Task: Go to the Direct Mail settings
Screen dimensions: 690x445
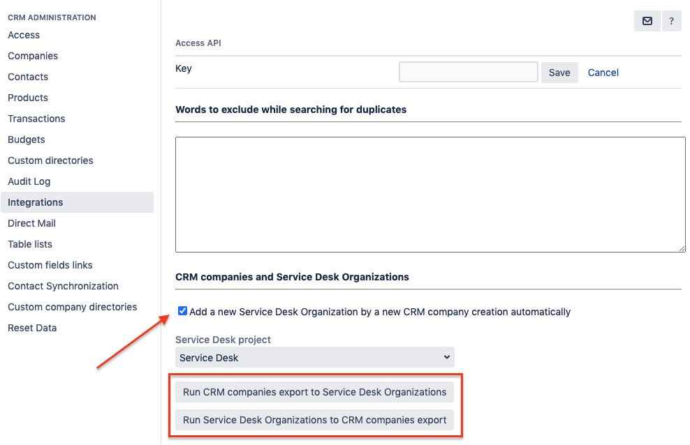Action: click(31, 223)
